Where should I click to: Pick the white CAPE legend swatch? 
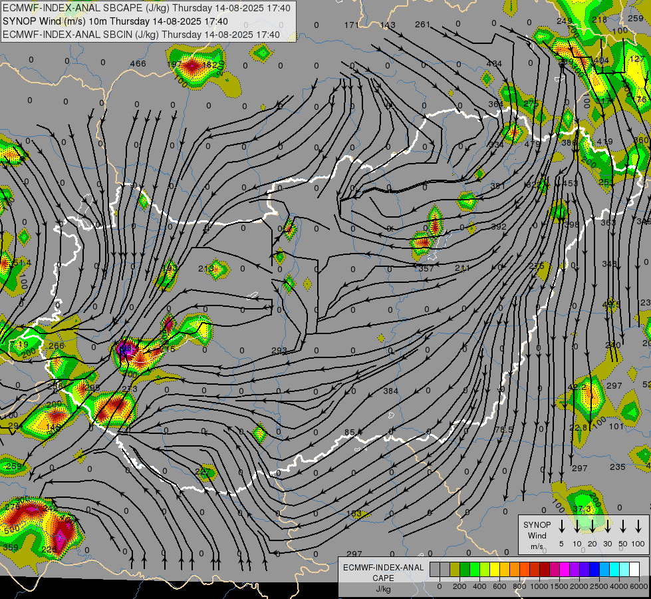click(x=634, y=570)
